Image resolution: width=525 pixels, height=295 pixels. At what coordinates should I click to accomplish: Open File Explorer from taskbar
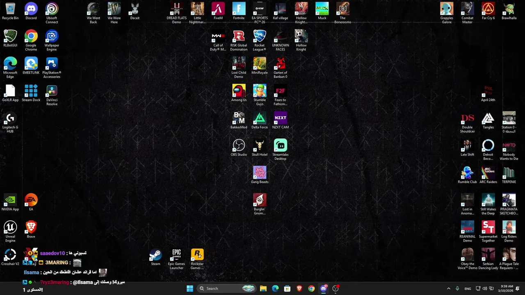[x=263, y=288]
